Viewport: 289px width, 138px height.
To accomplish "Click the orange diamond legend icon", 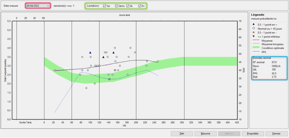I will pyautogui.click(x=254, y=32).
